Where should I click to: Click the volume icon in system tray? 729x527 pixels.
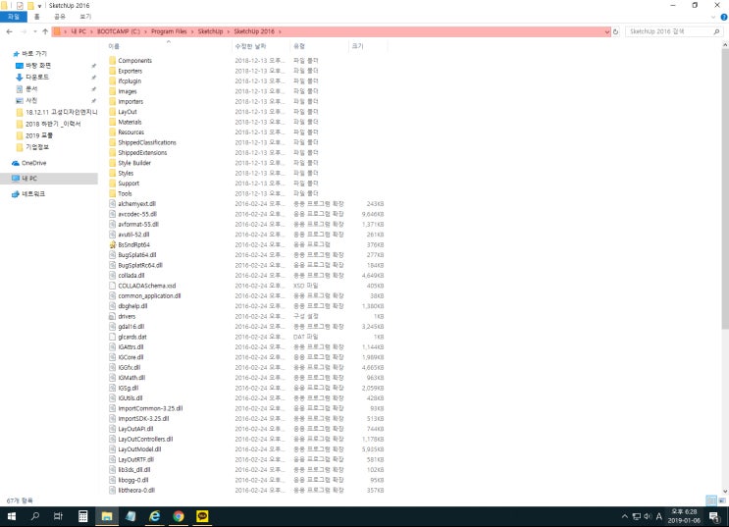648,516
